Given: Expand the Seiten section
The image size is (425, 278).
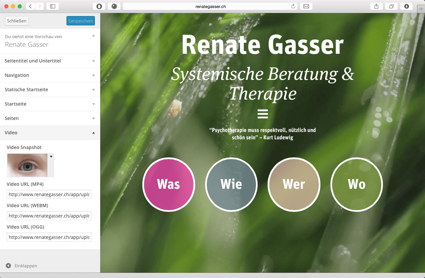Looking at the screenshot, I should pyautogui.click(x=50, y=118).
